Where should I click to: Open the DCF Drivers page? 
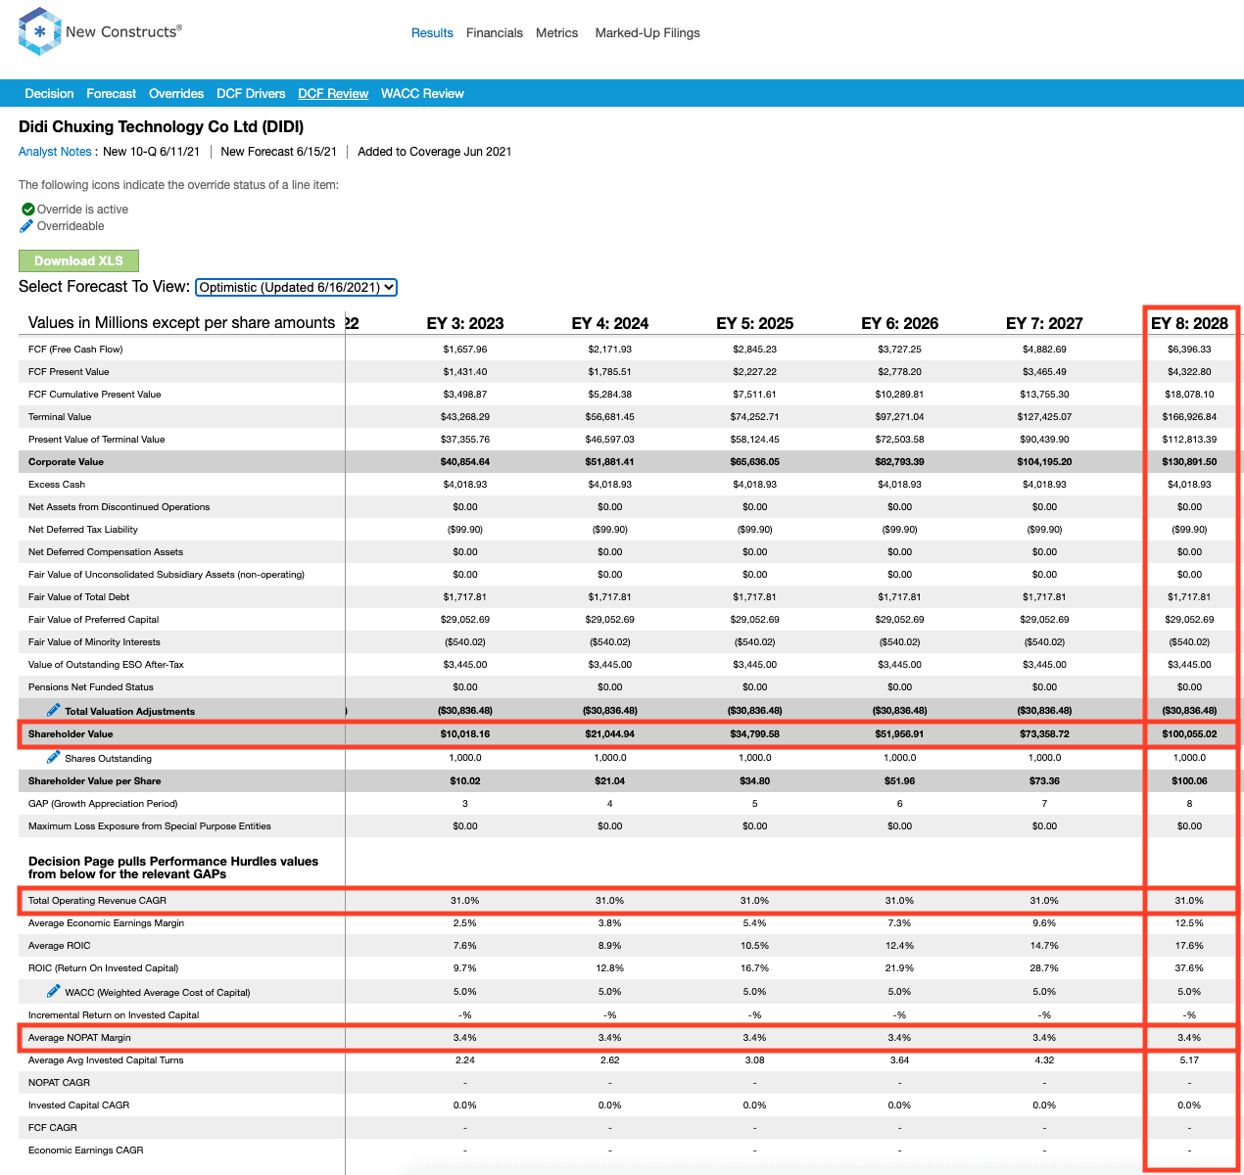(x=251, y=94)
